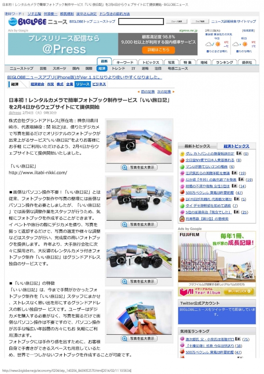Open the リリース sub-category
This screenshot has height=374, width=264.
point(83,84)
